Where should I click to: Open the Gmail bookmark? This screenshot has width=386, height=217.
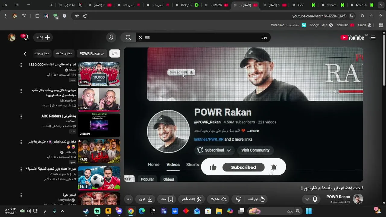tap(365, 25)
